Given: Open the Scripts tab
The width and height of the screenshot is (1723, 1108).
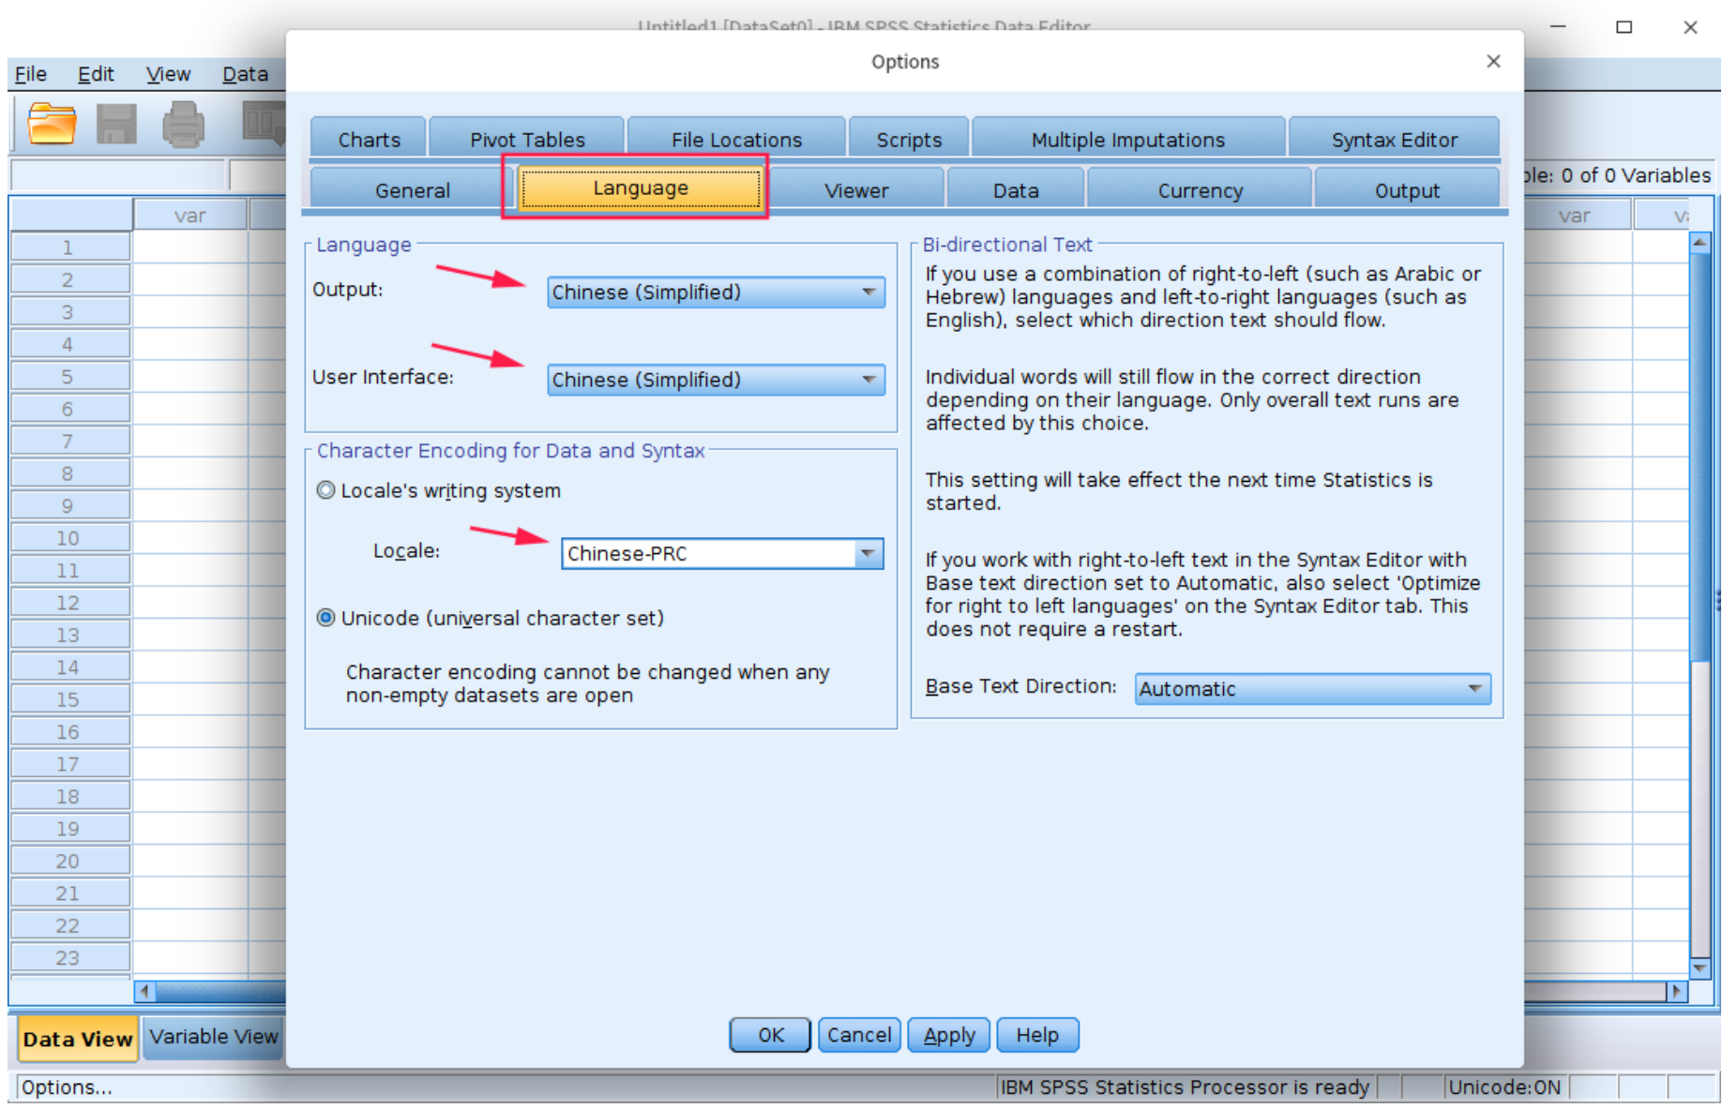Looking at the screenshot, I should click(x=908, y=139).
